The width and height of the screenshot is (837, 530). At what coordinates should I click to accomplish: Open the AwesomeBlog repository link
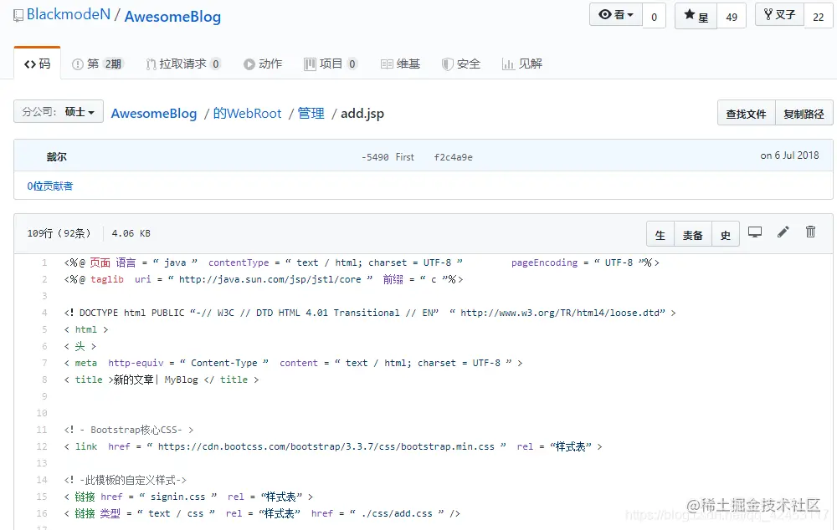[154, 112]
